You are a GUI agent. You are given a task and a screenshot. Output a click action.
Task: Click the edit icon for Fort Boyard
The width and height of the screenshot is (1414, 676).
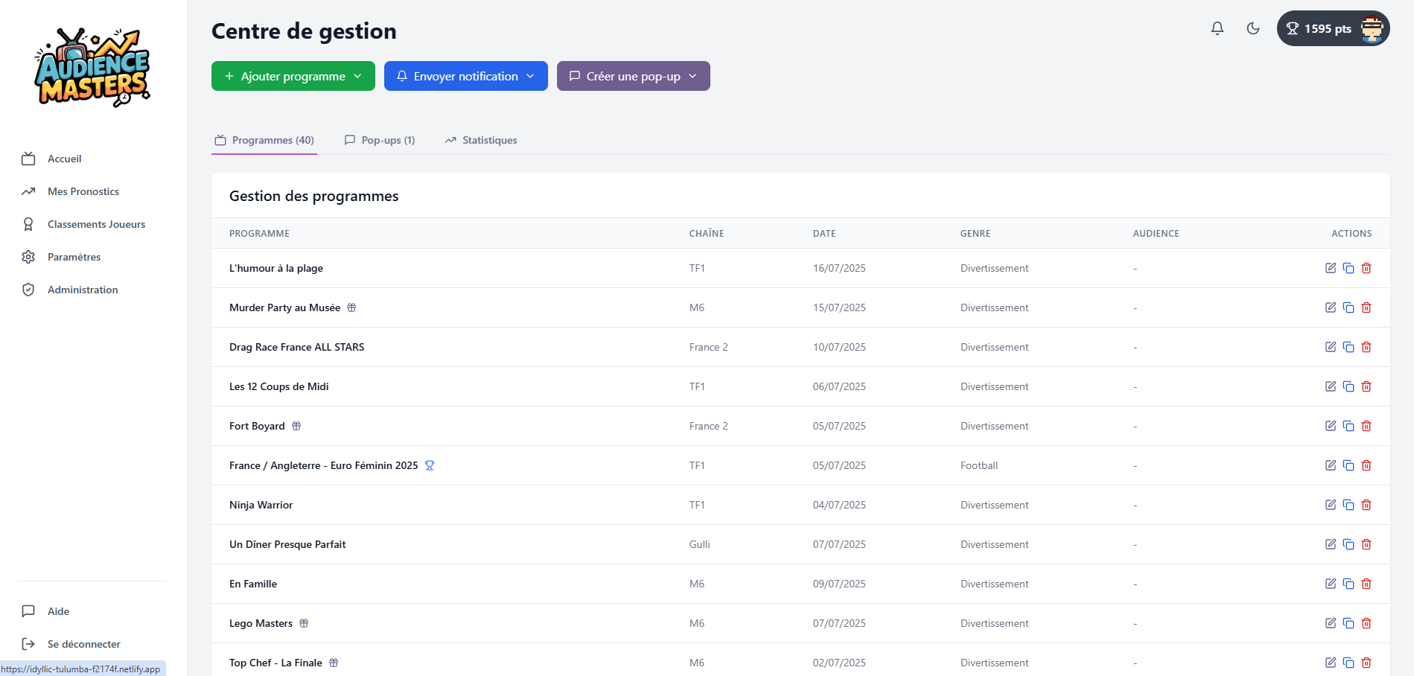point(1331,426)
